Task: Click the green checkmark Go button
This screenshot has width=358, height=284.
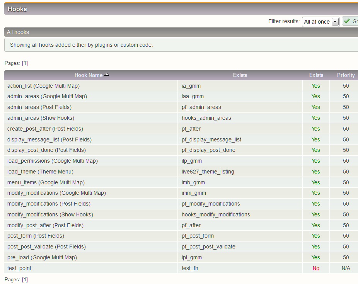Action: point(350,22)
